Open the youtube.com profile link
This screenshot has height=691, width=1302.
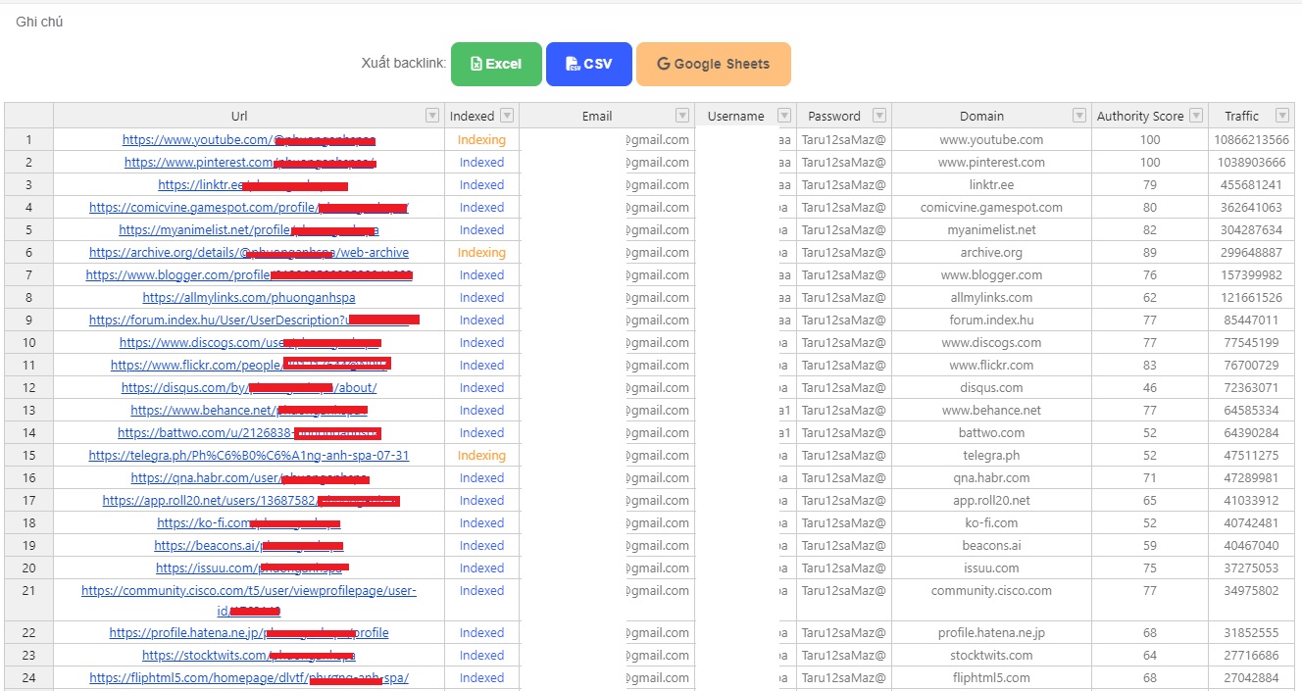pos(249,140)
